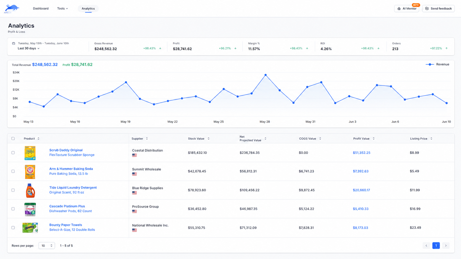461x259 pixels.
Task: Click the US flag under ProSource Group
Action: tap(134, 211)
